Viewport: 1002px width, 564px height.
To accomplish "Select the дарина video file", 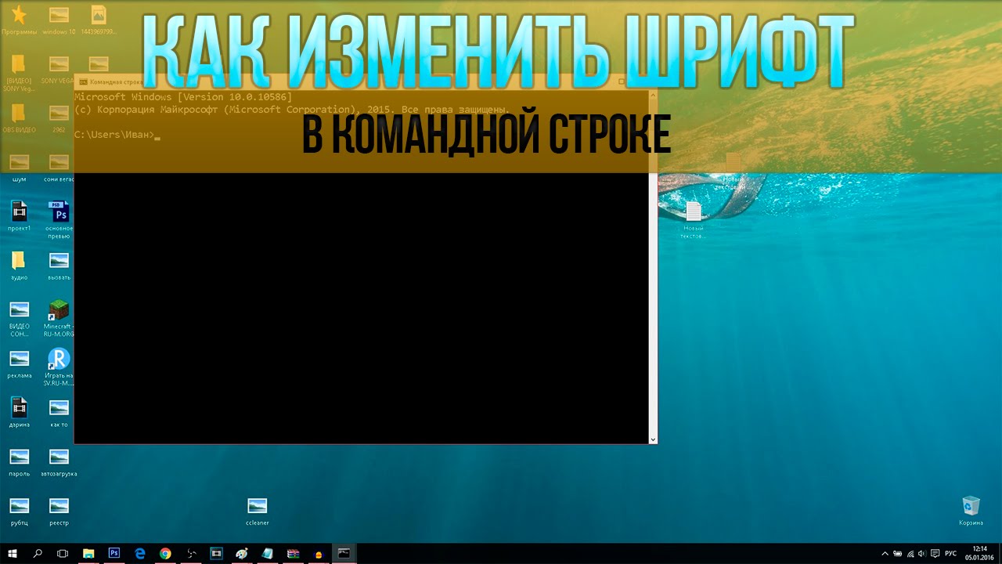I will tap(19, 413).
